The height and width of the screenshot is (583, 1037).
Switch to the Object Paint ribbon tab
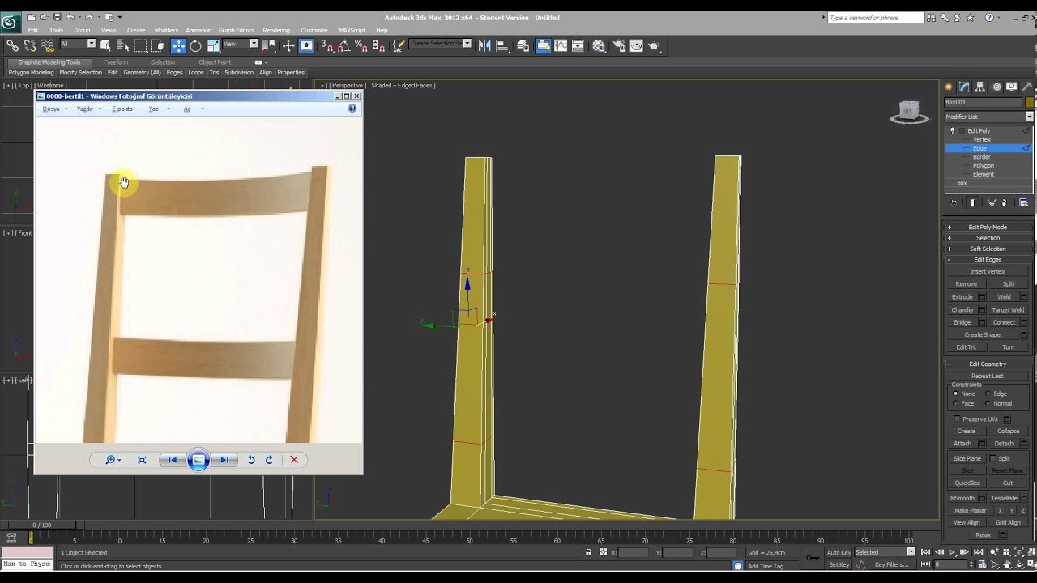[215, 62]
